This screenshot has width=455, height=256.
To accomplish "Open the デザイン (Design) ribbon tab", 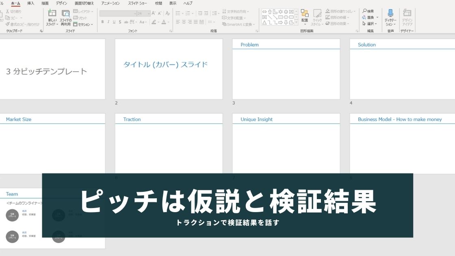I will pyautogui.click(x=61, y=3).
